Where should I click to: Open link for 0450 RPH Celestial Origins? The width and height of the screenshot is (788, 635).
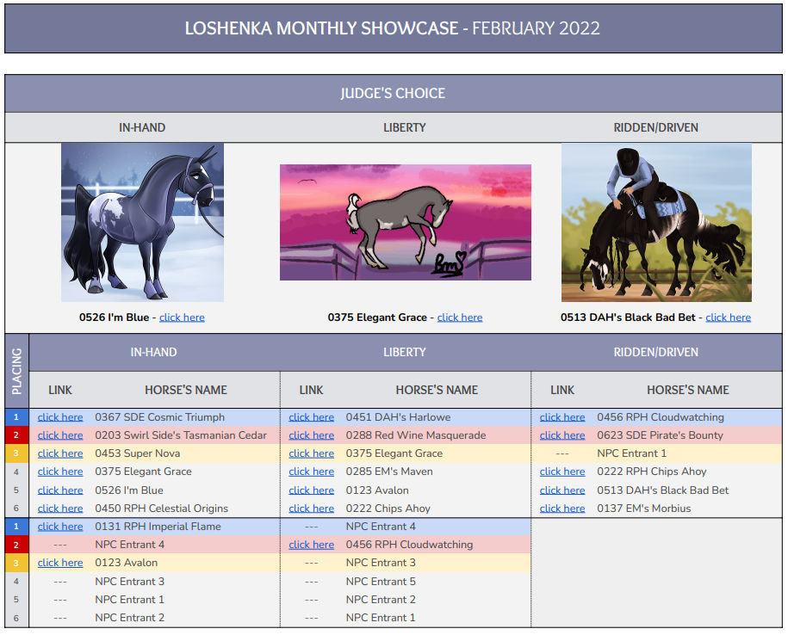pyautogui.click(x=59, y=508)
